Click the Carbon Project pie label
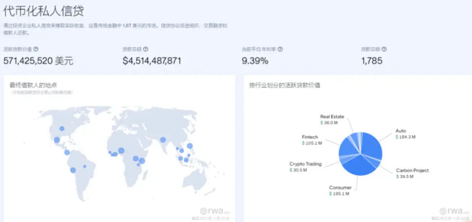472x222 pixels. pyautogui.click(x=412, y=170)
